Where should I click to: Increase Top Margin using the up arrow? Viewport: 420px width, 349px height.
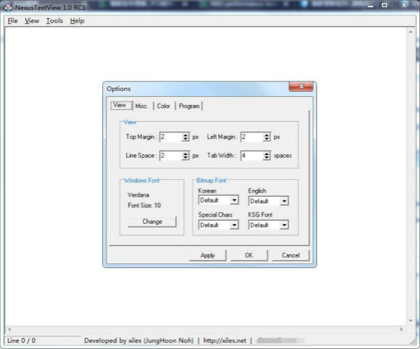[x=185, y=135]
